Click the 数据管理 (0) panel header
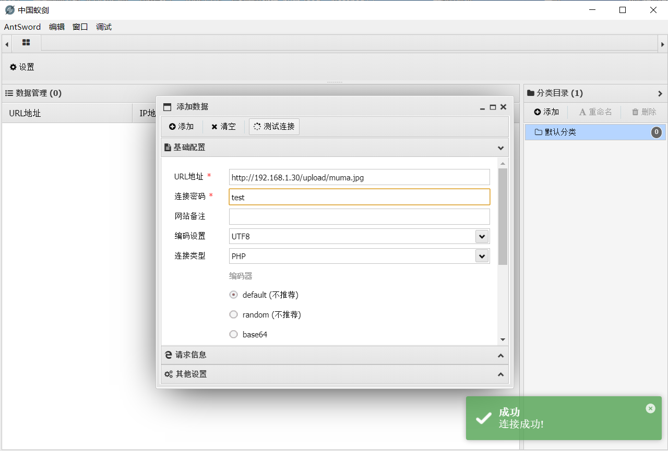 pos(260,93)
